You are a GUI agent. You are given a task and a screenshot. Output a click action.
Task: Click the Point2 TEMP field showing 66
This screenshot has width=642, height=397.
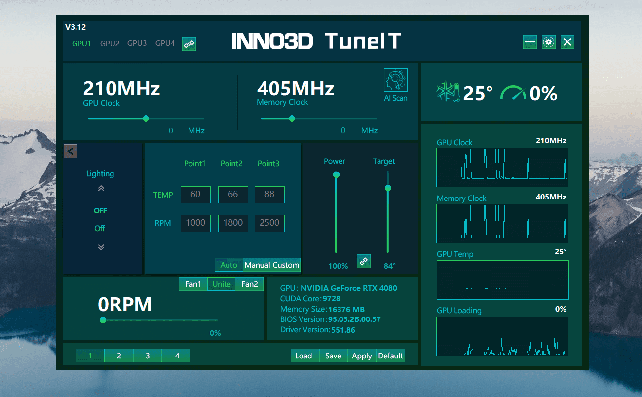233,195
